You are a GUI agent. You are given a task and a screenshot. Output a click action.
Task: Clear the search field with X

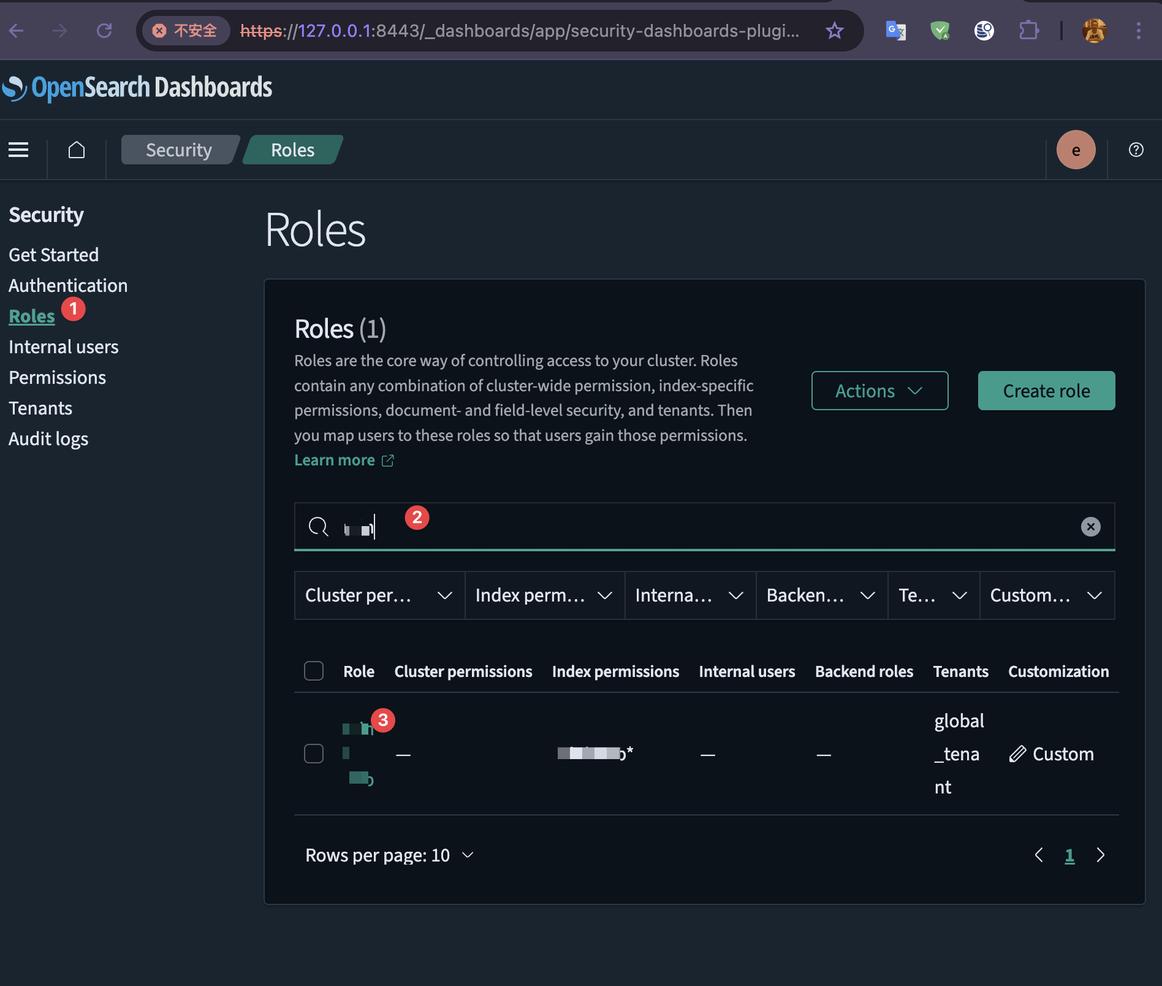point(1090,527)
